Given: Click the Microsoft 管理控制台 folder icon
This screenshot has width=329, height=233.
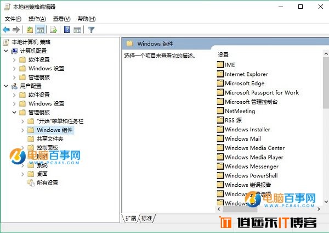Looking at the screenshot, I should [220, 101].
